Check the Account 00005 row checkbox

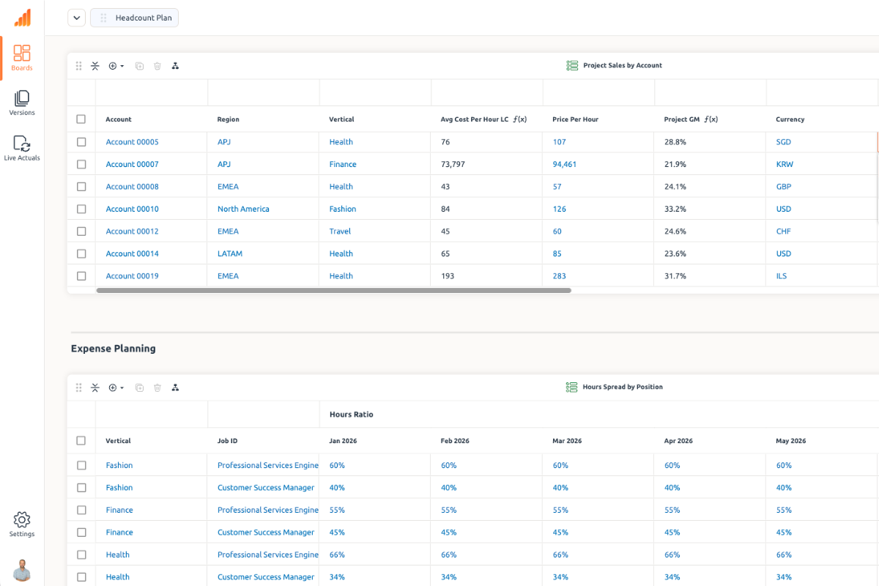(81, 142)
